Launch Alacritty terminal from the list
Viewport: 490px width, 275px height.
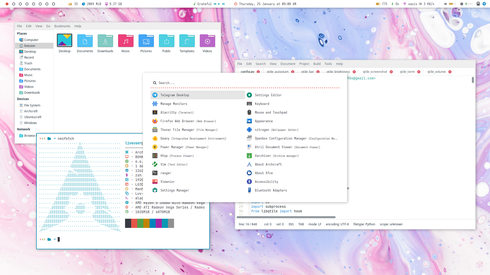coord(168,113)
